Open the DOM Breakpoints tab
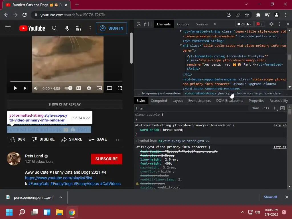The width and height of the screenshot is (292, 219). coord(230,101)
